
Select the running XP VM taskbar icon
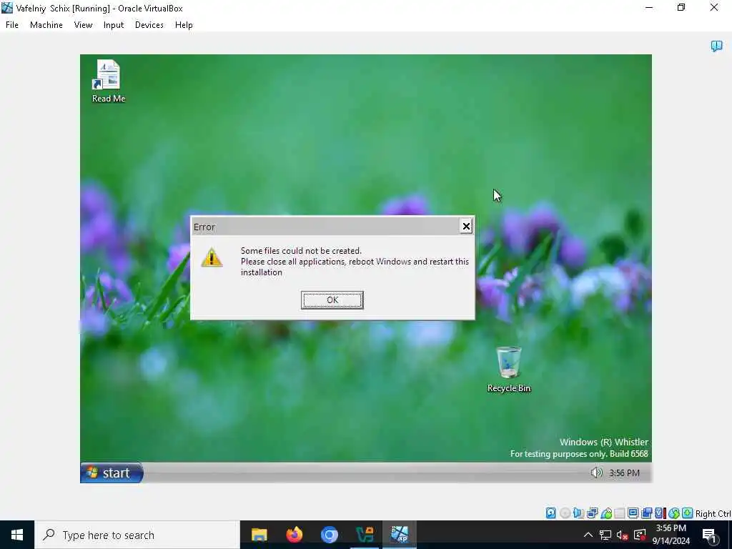pos(400,535)
